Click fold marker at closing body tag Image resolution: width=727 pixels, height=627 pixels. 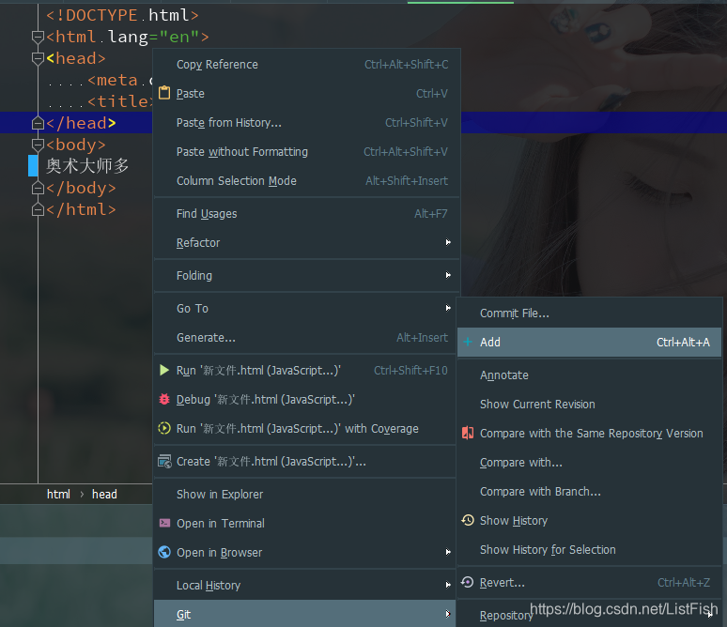tap(38, 188)
